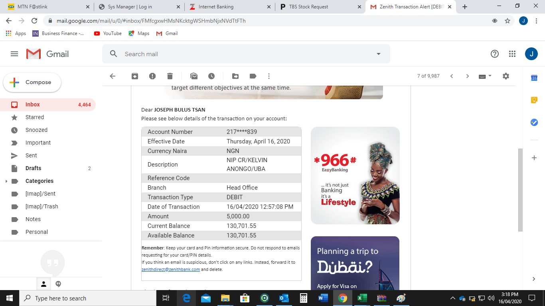Compose a new email

[x=32, y=82]
